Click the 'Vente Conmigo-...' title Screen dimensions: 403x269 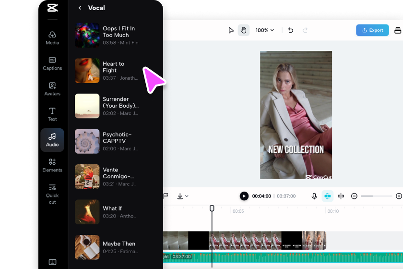pos(118,173)
